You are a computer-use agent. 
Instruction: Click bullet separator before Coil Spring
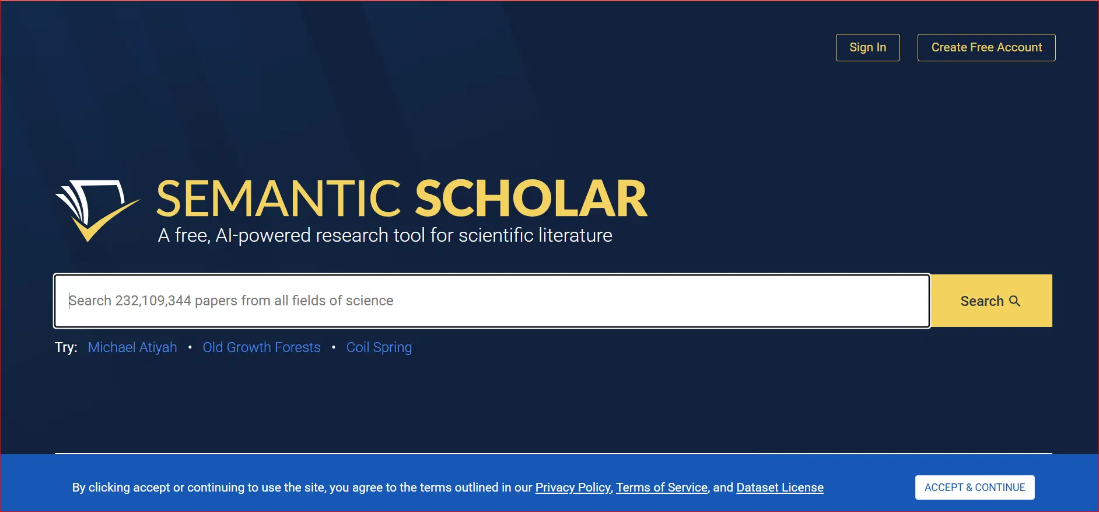point(334,347)
